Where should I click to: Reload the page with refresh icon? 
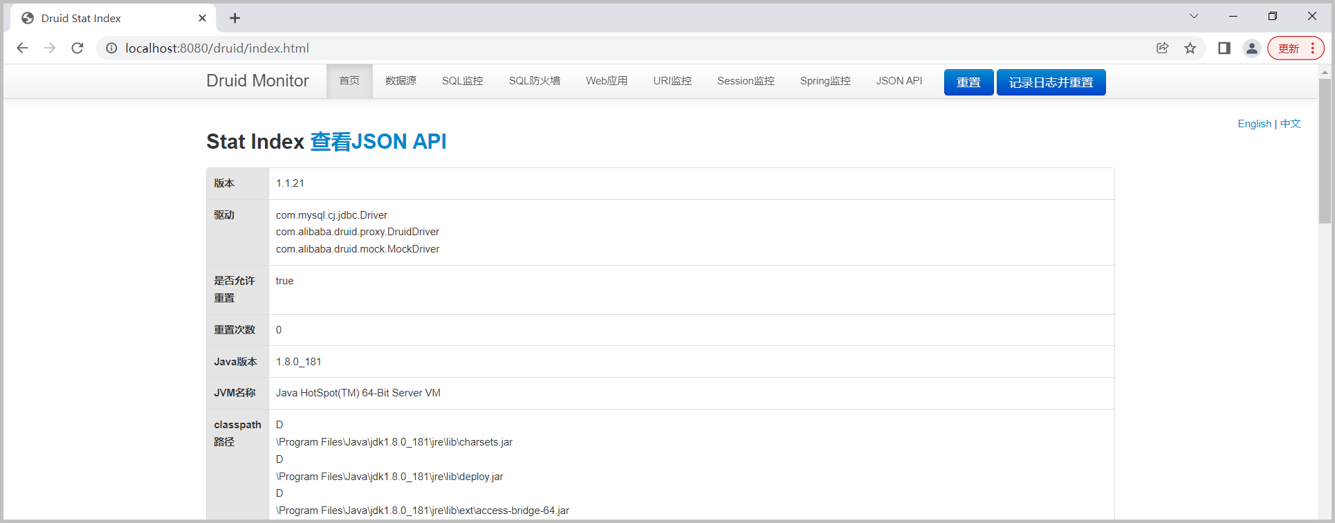coord(77,48)
